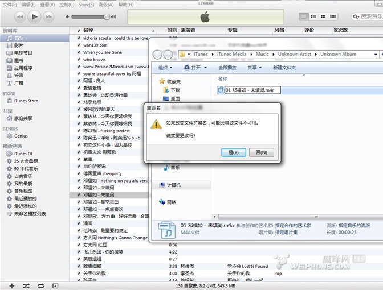Select 广播 in the library sidebar
Image resolution: width=383 pixels, height=290 pixels.
tap(19, 83)
